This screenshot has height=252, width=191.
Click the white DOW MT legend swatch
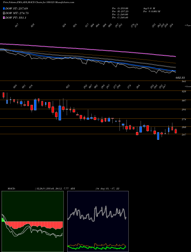[4, 13]
